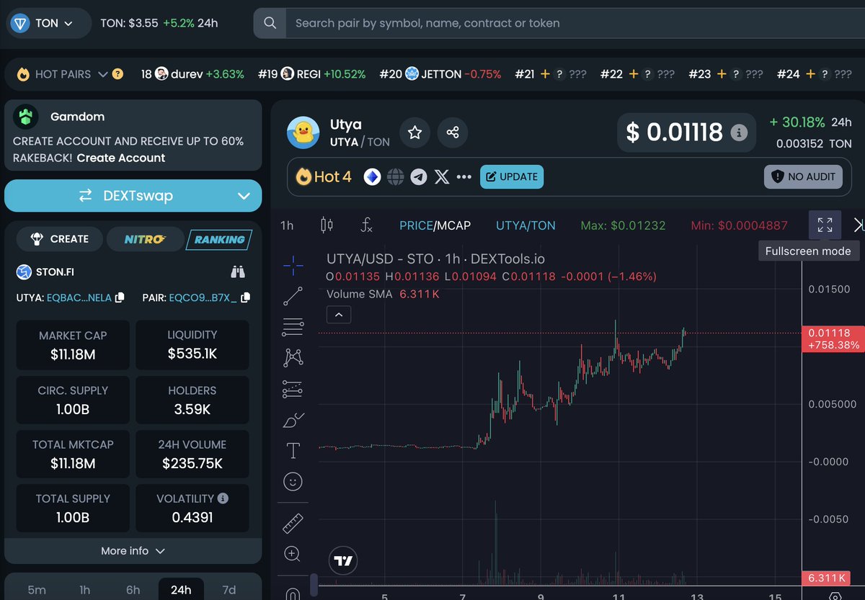This screenshot has width=865, height=600.
Task: Click the Gamdom logo icon
Action: pyautogui.click(x=27, y=116)
